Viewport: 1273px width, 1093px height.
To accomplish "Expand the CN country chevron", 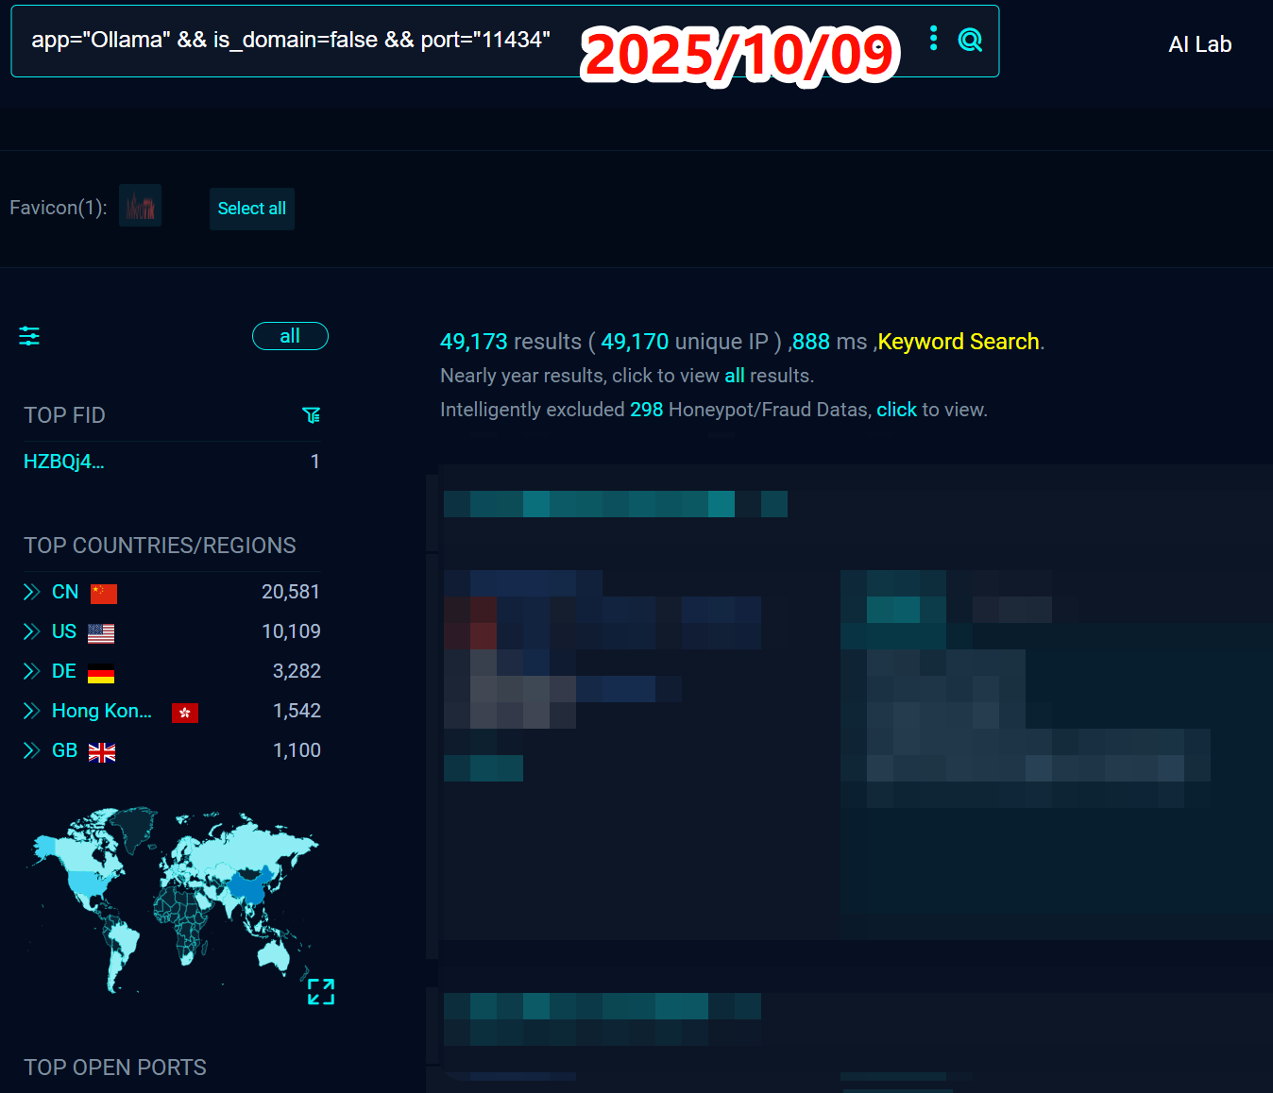I will coord(32,592).
